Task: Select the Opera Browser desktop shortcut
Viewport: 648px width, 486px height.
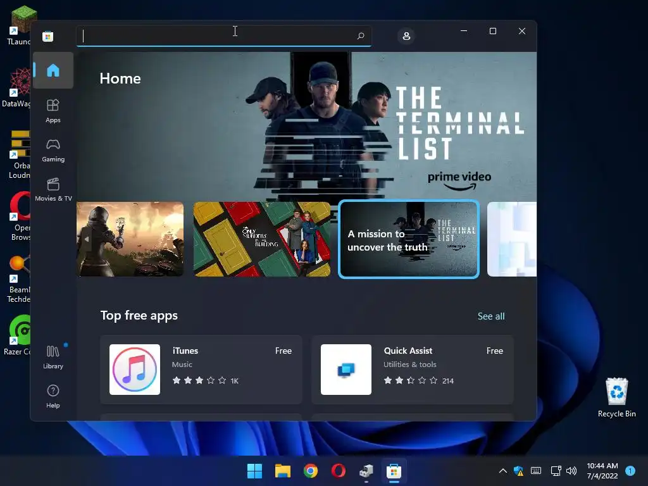Action: pos(20,216)
